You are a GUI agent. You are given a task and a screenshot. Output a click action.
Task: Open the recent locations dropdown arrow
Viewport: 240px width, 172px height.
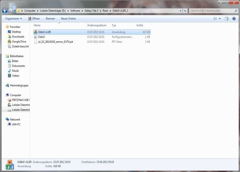[x=15, y=11]
